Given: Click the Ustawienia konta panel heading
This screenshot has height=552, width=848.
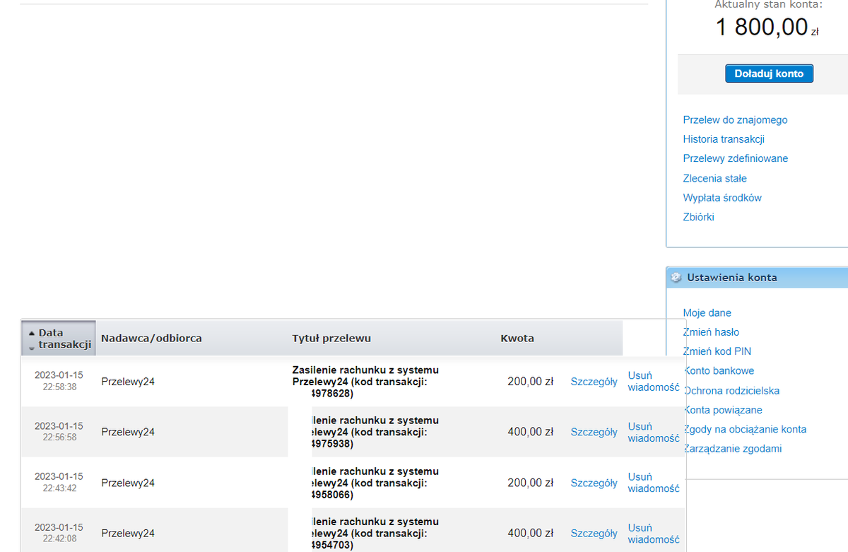Looking at the screenshot, I should 732,278.
